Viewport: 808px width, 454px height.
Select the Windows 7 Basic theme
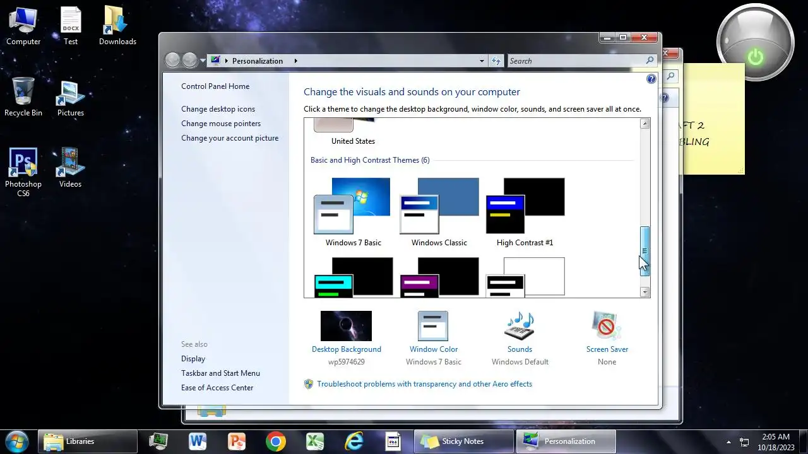point(353,212)
